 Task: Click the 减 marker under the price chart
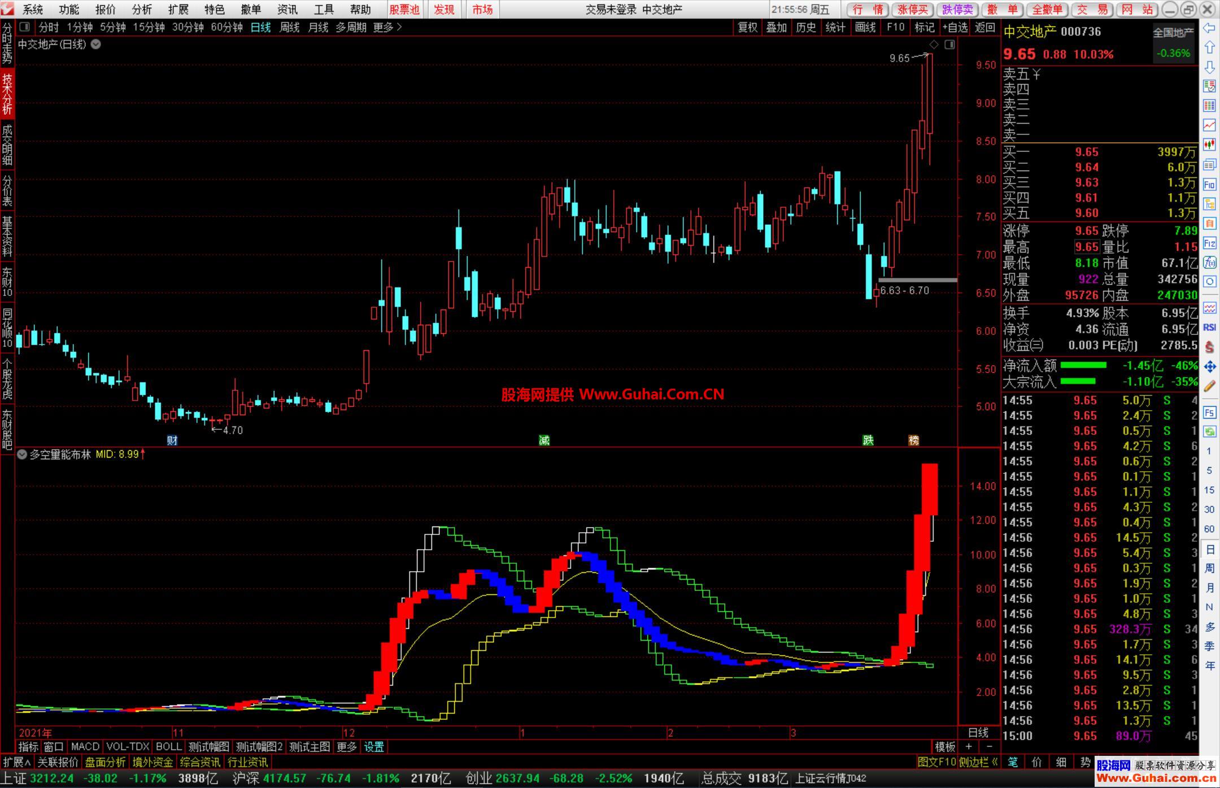click(544, 440)
